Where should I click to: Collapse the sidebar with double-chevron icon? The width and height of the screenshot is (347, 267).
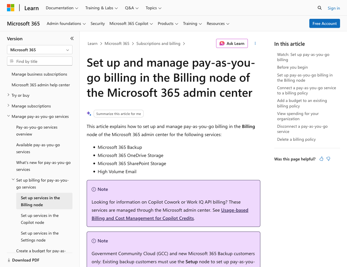72,39
